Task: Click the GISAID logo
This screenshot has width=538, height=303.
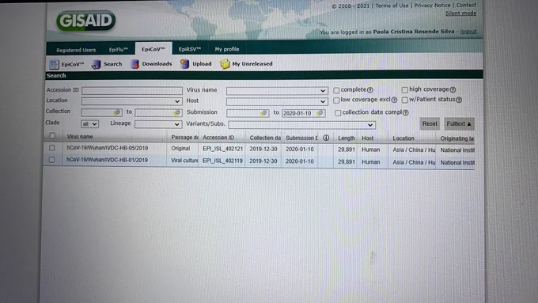Action: click(x=85, y=21)
